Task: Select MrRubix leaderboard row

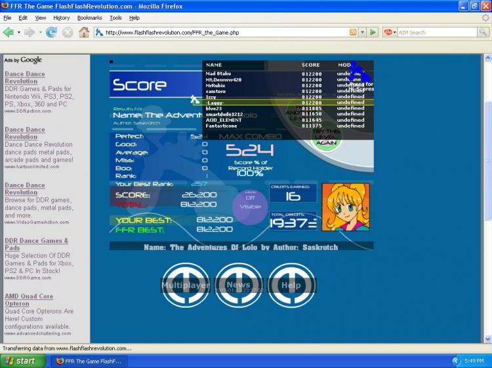Action: click(x=288, y=86)
